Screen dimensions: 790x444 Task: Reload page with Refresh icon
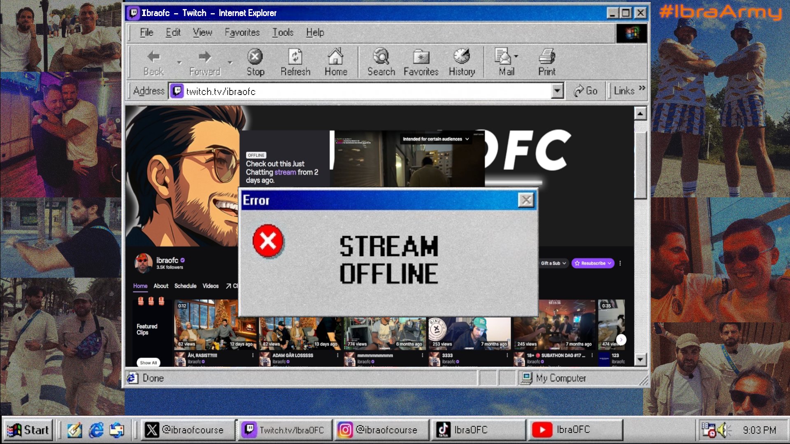tap(295, 62)
